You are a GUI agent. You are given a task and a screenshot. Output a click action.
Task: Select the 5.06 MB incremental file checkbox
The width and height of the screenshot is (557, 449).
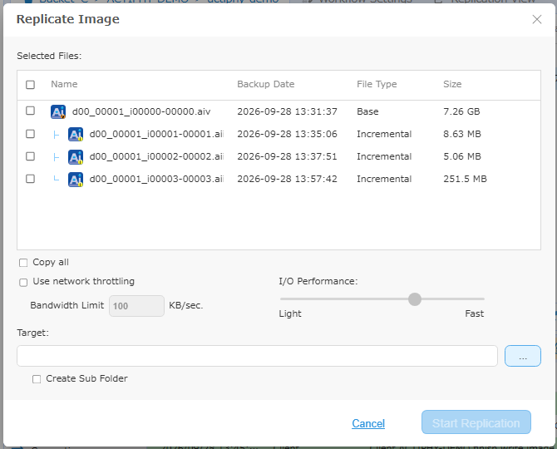(x=30, y=156)
